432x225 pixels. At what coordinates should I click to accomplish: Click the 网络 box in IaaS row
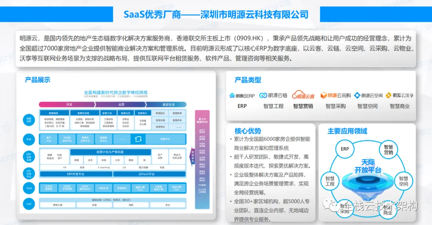(x=131, y=205)
